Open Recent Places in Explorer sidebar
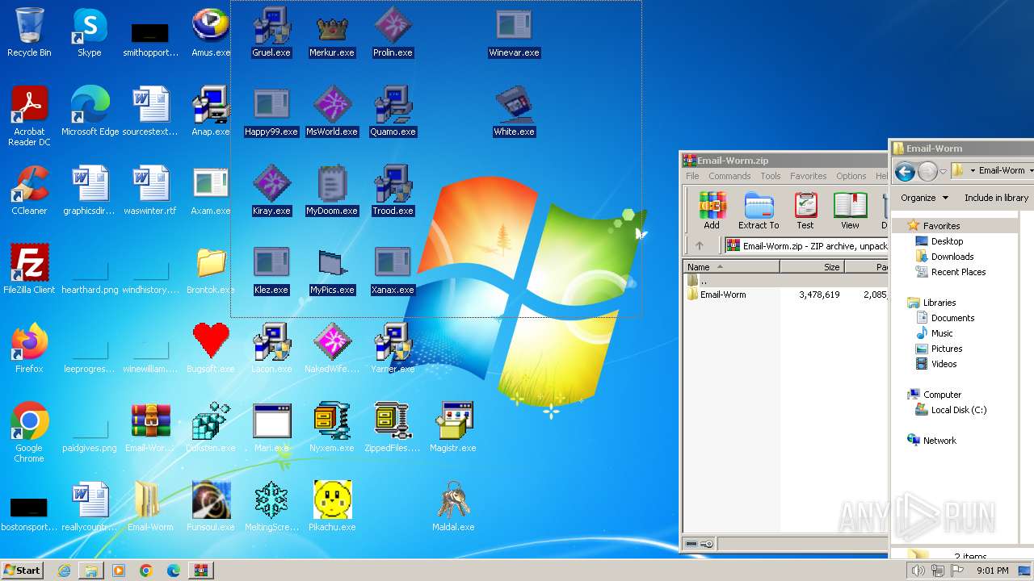Image resolution: width=1034 pixels, height=581 pixels. coord(958,272)
